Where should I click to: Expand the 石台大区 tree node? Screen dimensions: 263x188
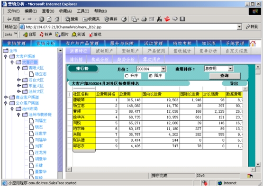click(x=19, y=80)
